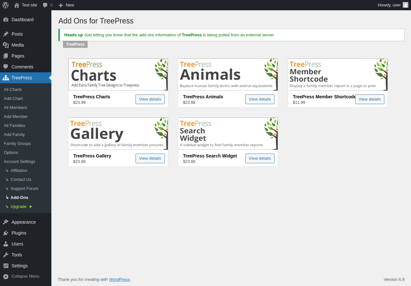View details for TreePress Member Shortcode
This screenshot has width=411, height=286.
(370, 99)
